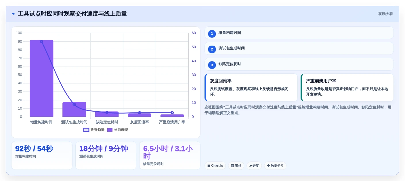Click the x-axis label 严重崩溃用户率

point(172,122)
